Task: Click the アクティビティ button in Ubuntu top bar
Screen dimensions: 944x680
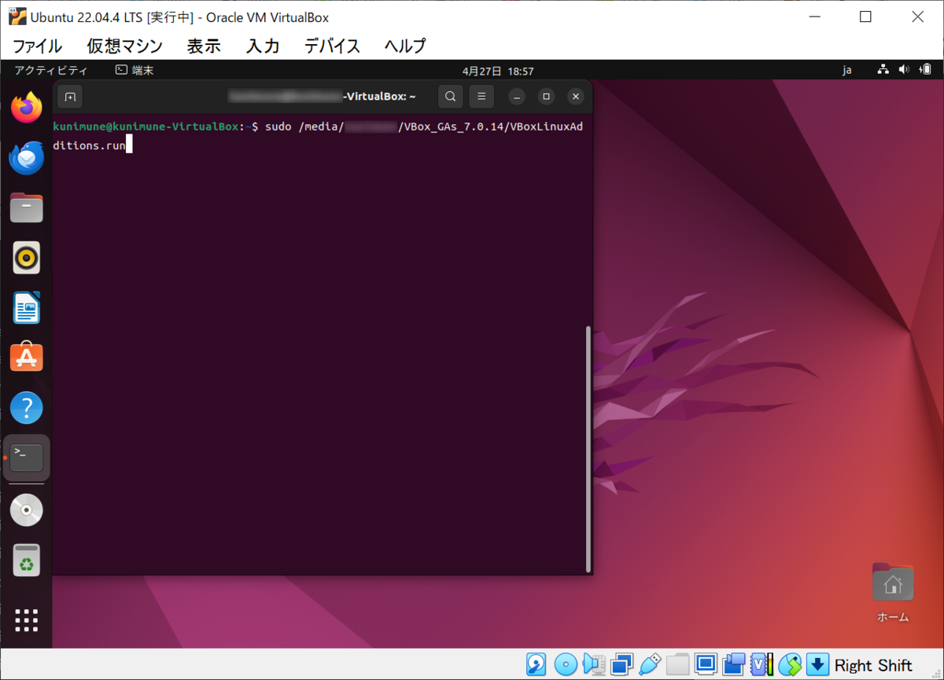Action: click(51, 71)
